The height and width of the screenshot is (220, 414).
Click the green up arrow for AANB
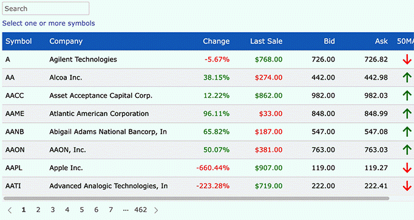tap(407, 132)
